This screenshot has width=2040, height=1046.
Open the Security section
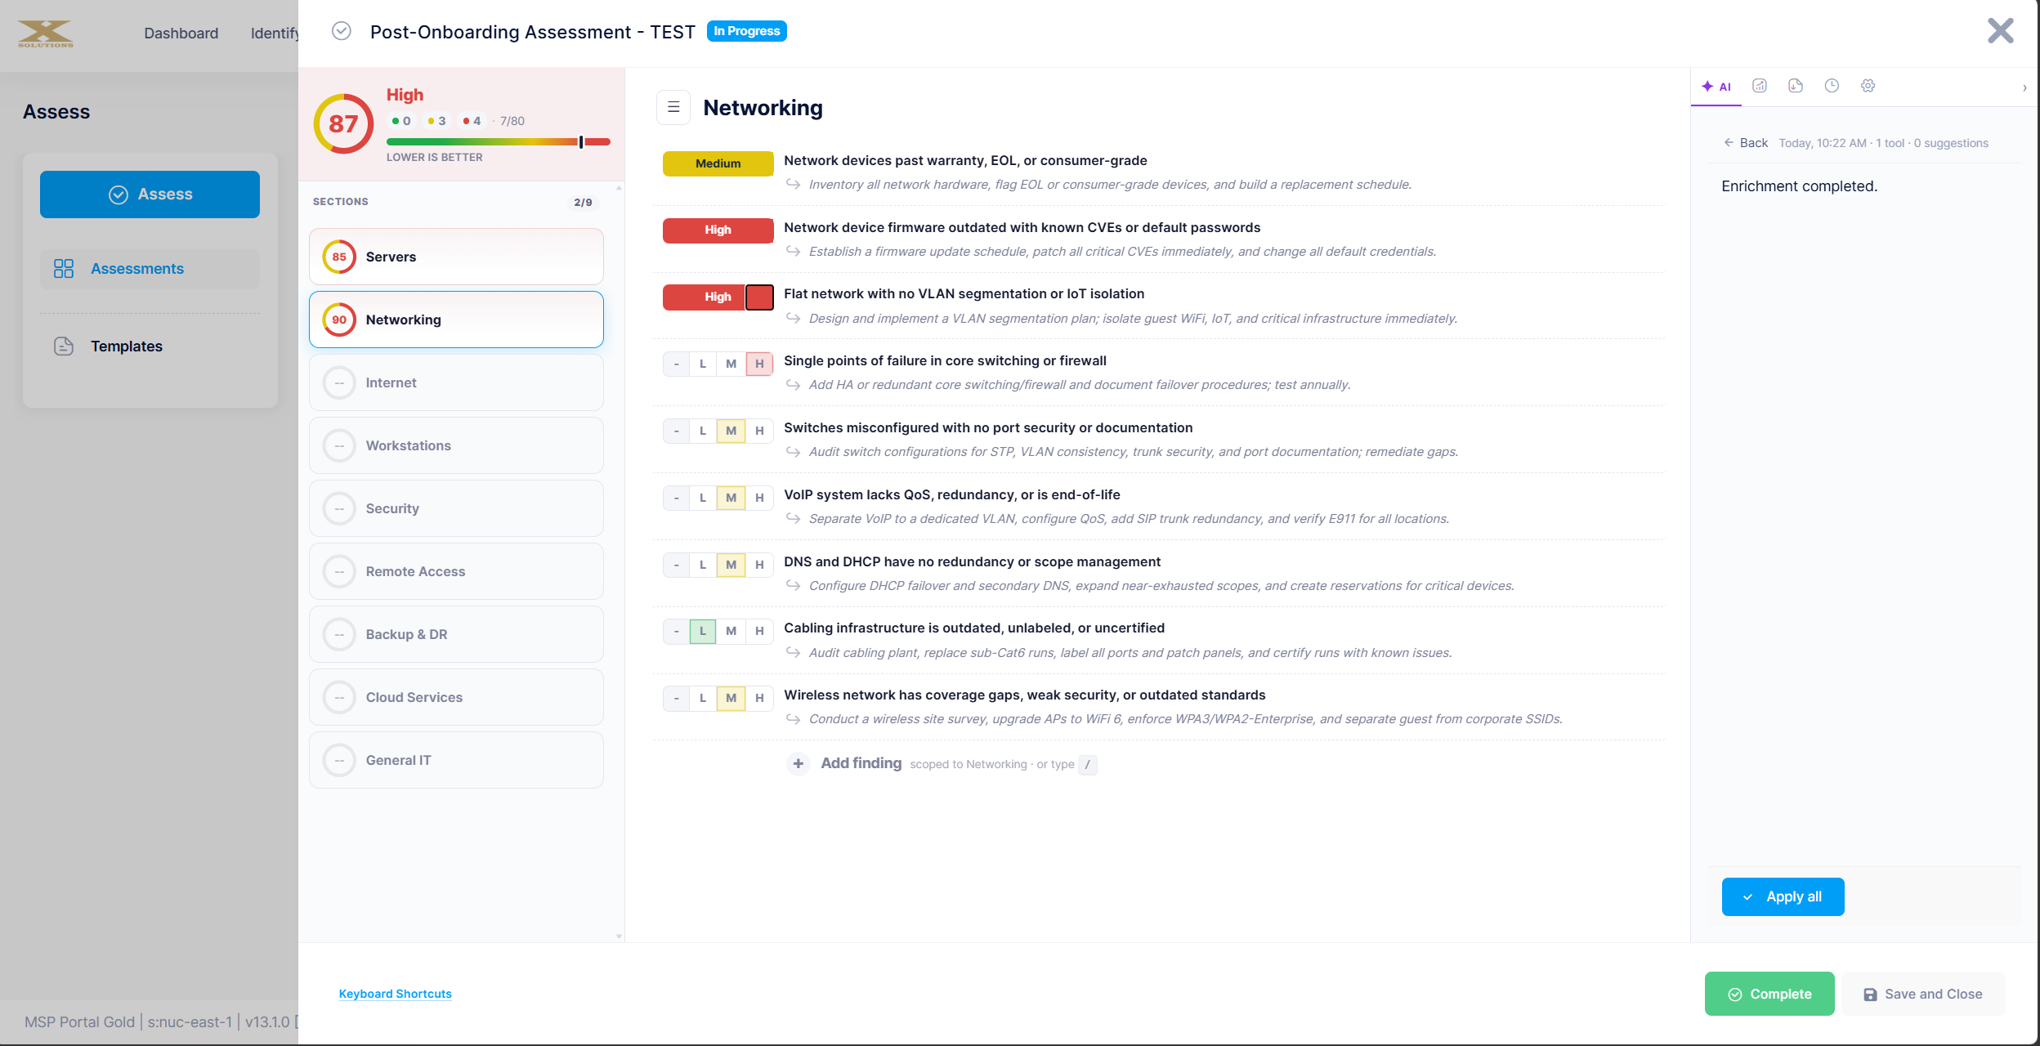tap(456, 508)
